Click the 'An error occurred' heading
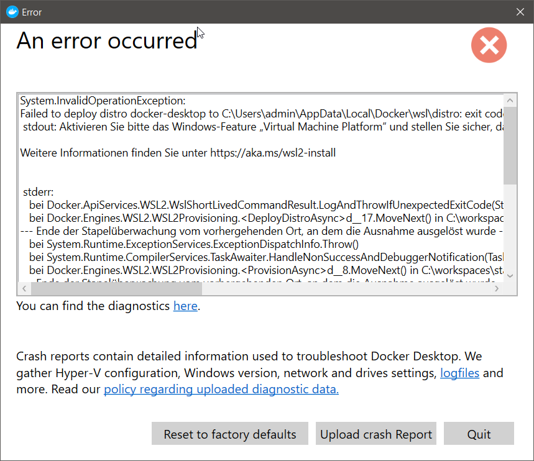 (107, 41)
